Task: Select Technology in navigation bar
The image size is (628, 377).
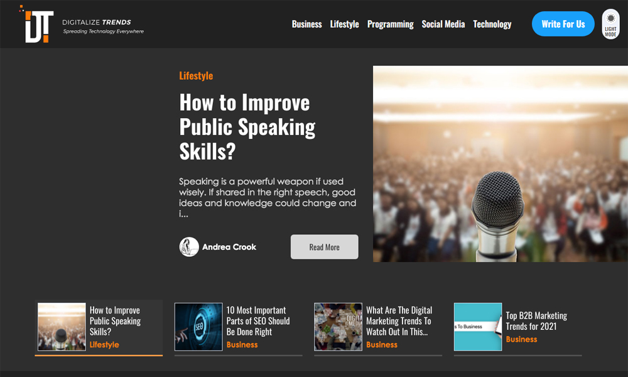Action: (492, 25)
